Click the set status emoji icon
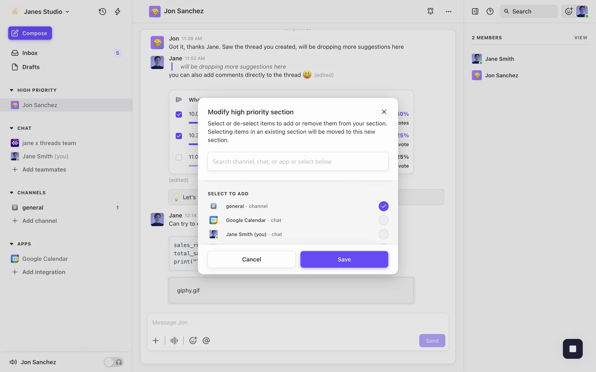Screen dimensions: 596x372 coord(569,11)
